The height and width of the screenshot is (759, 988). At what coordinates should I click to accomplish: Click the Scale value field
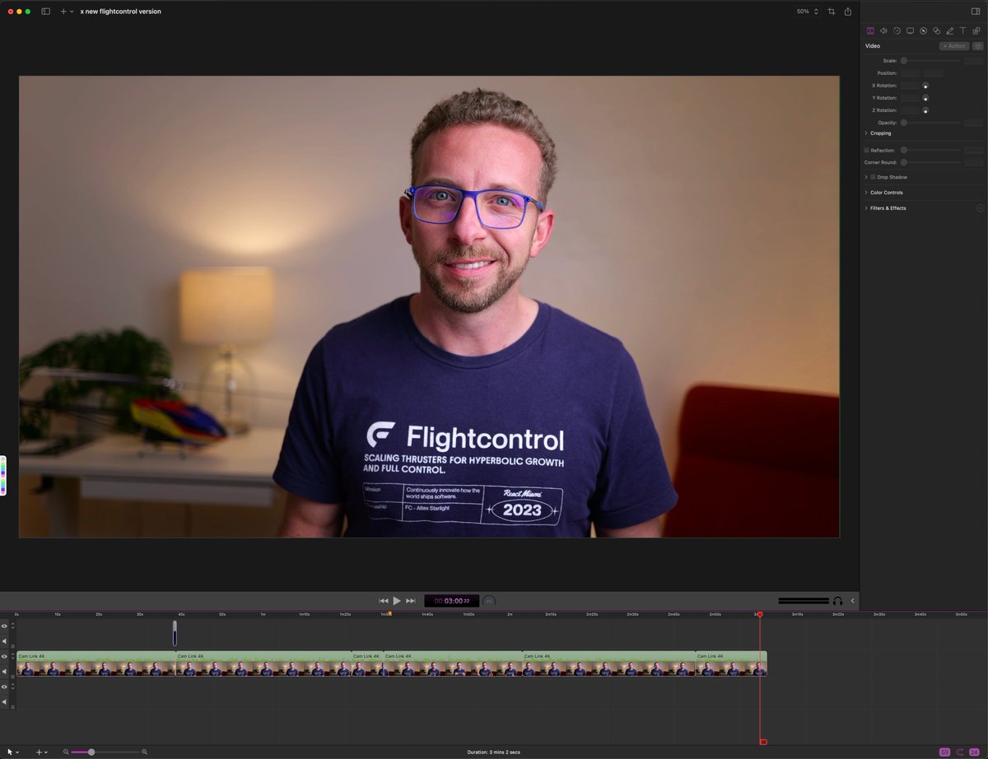[x=973, y=61]
